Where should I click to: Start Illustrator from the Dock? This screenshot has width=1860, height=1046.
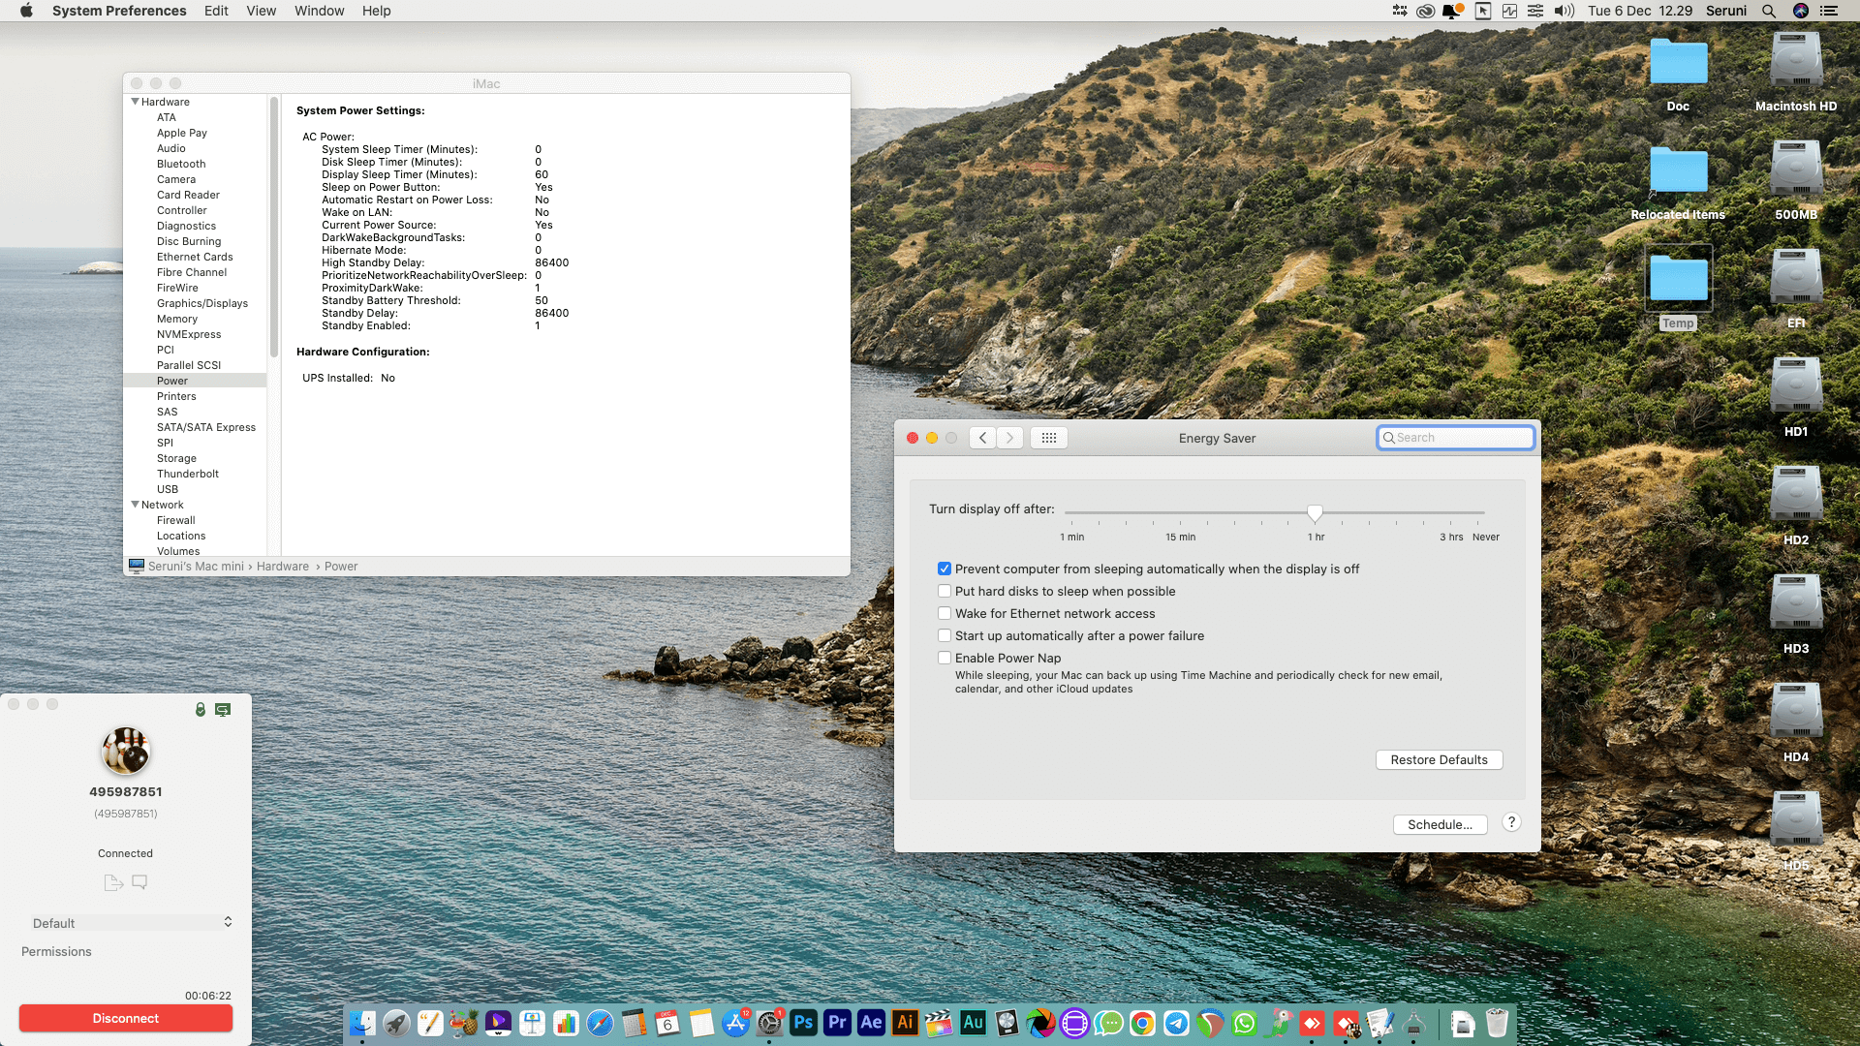click(905, 1023)
